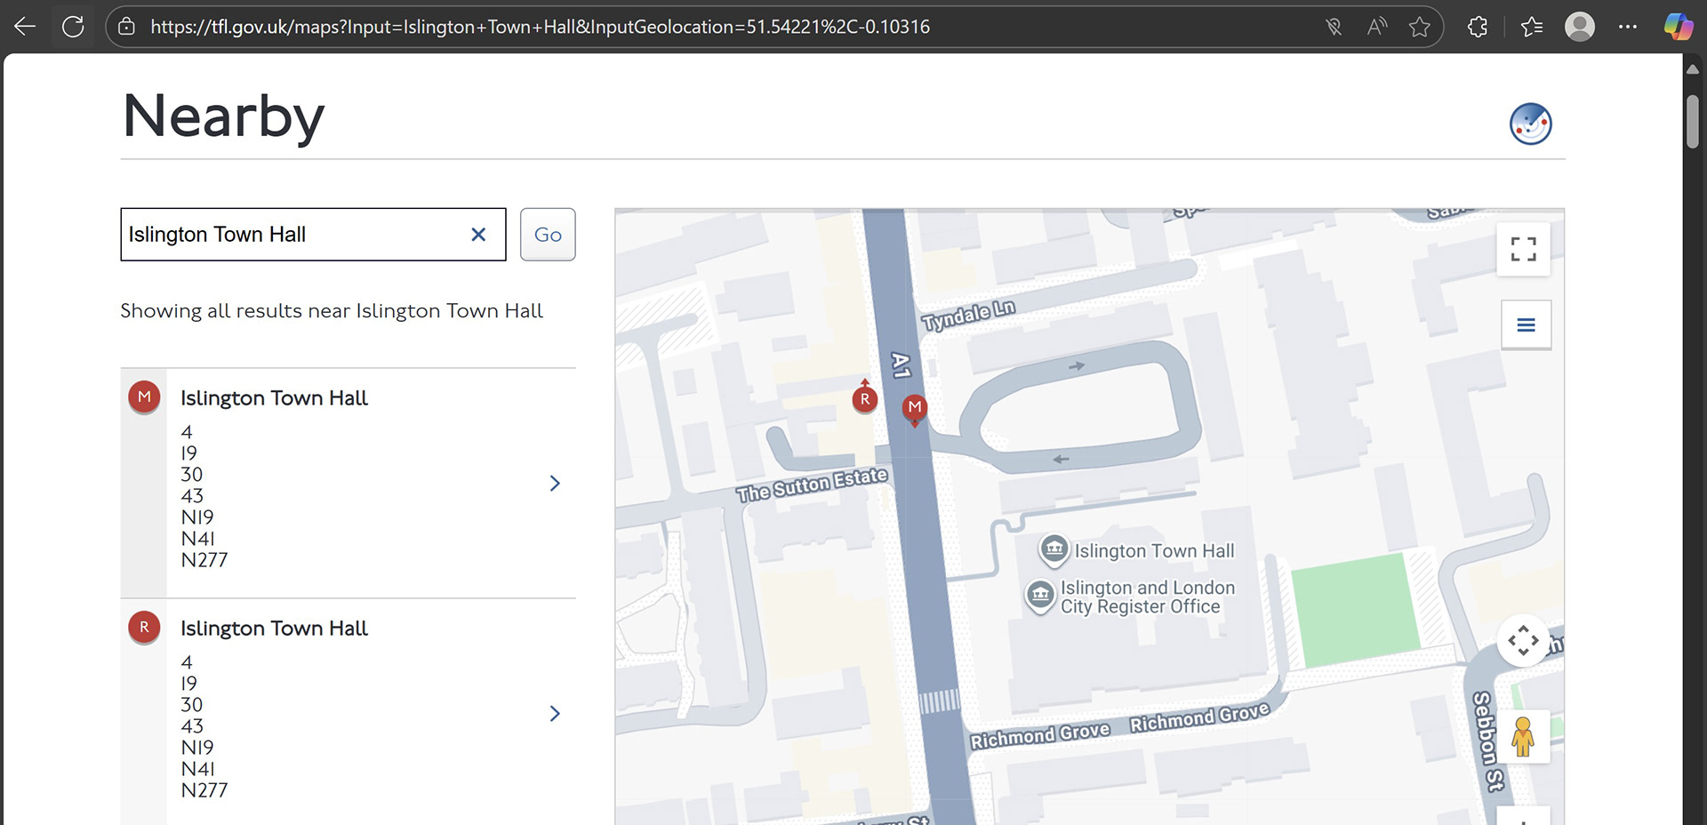Open browser Settings and more menu
Image resolution: width=1707 pixels, height=825 pixels.
(1628, 27)
